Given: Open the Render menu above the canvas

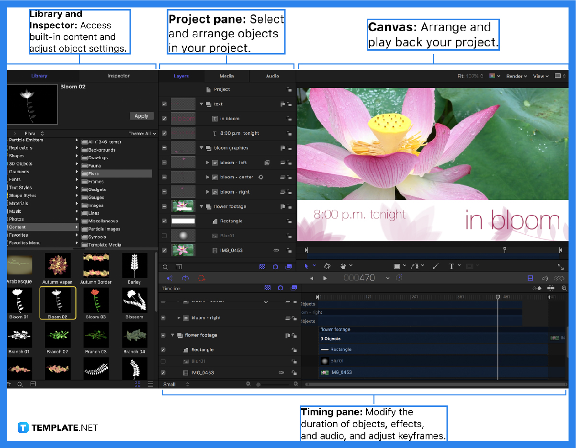Looking at the screenshot, I should pyautogui.click(x=517, y=76).
